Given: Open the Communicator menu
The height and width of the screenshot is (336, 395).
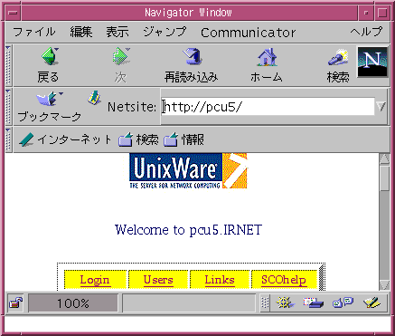Looking at the screenshot, I should pos(249,33).
